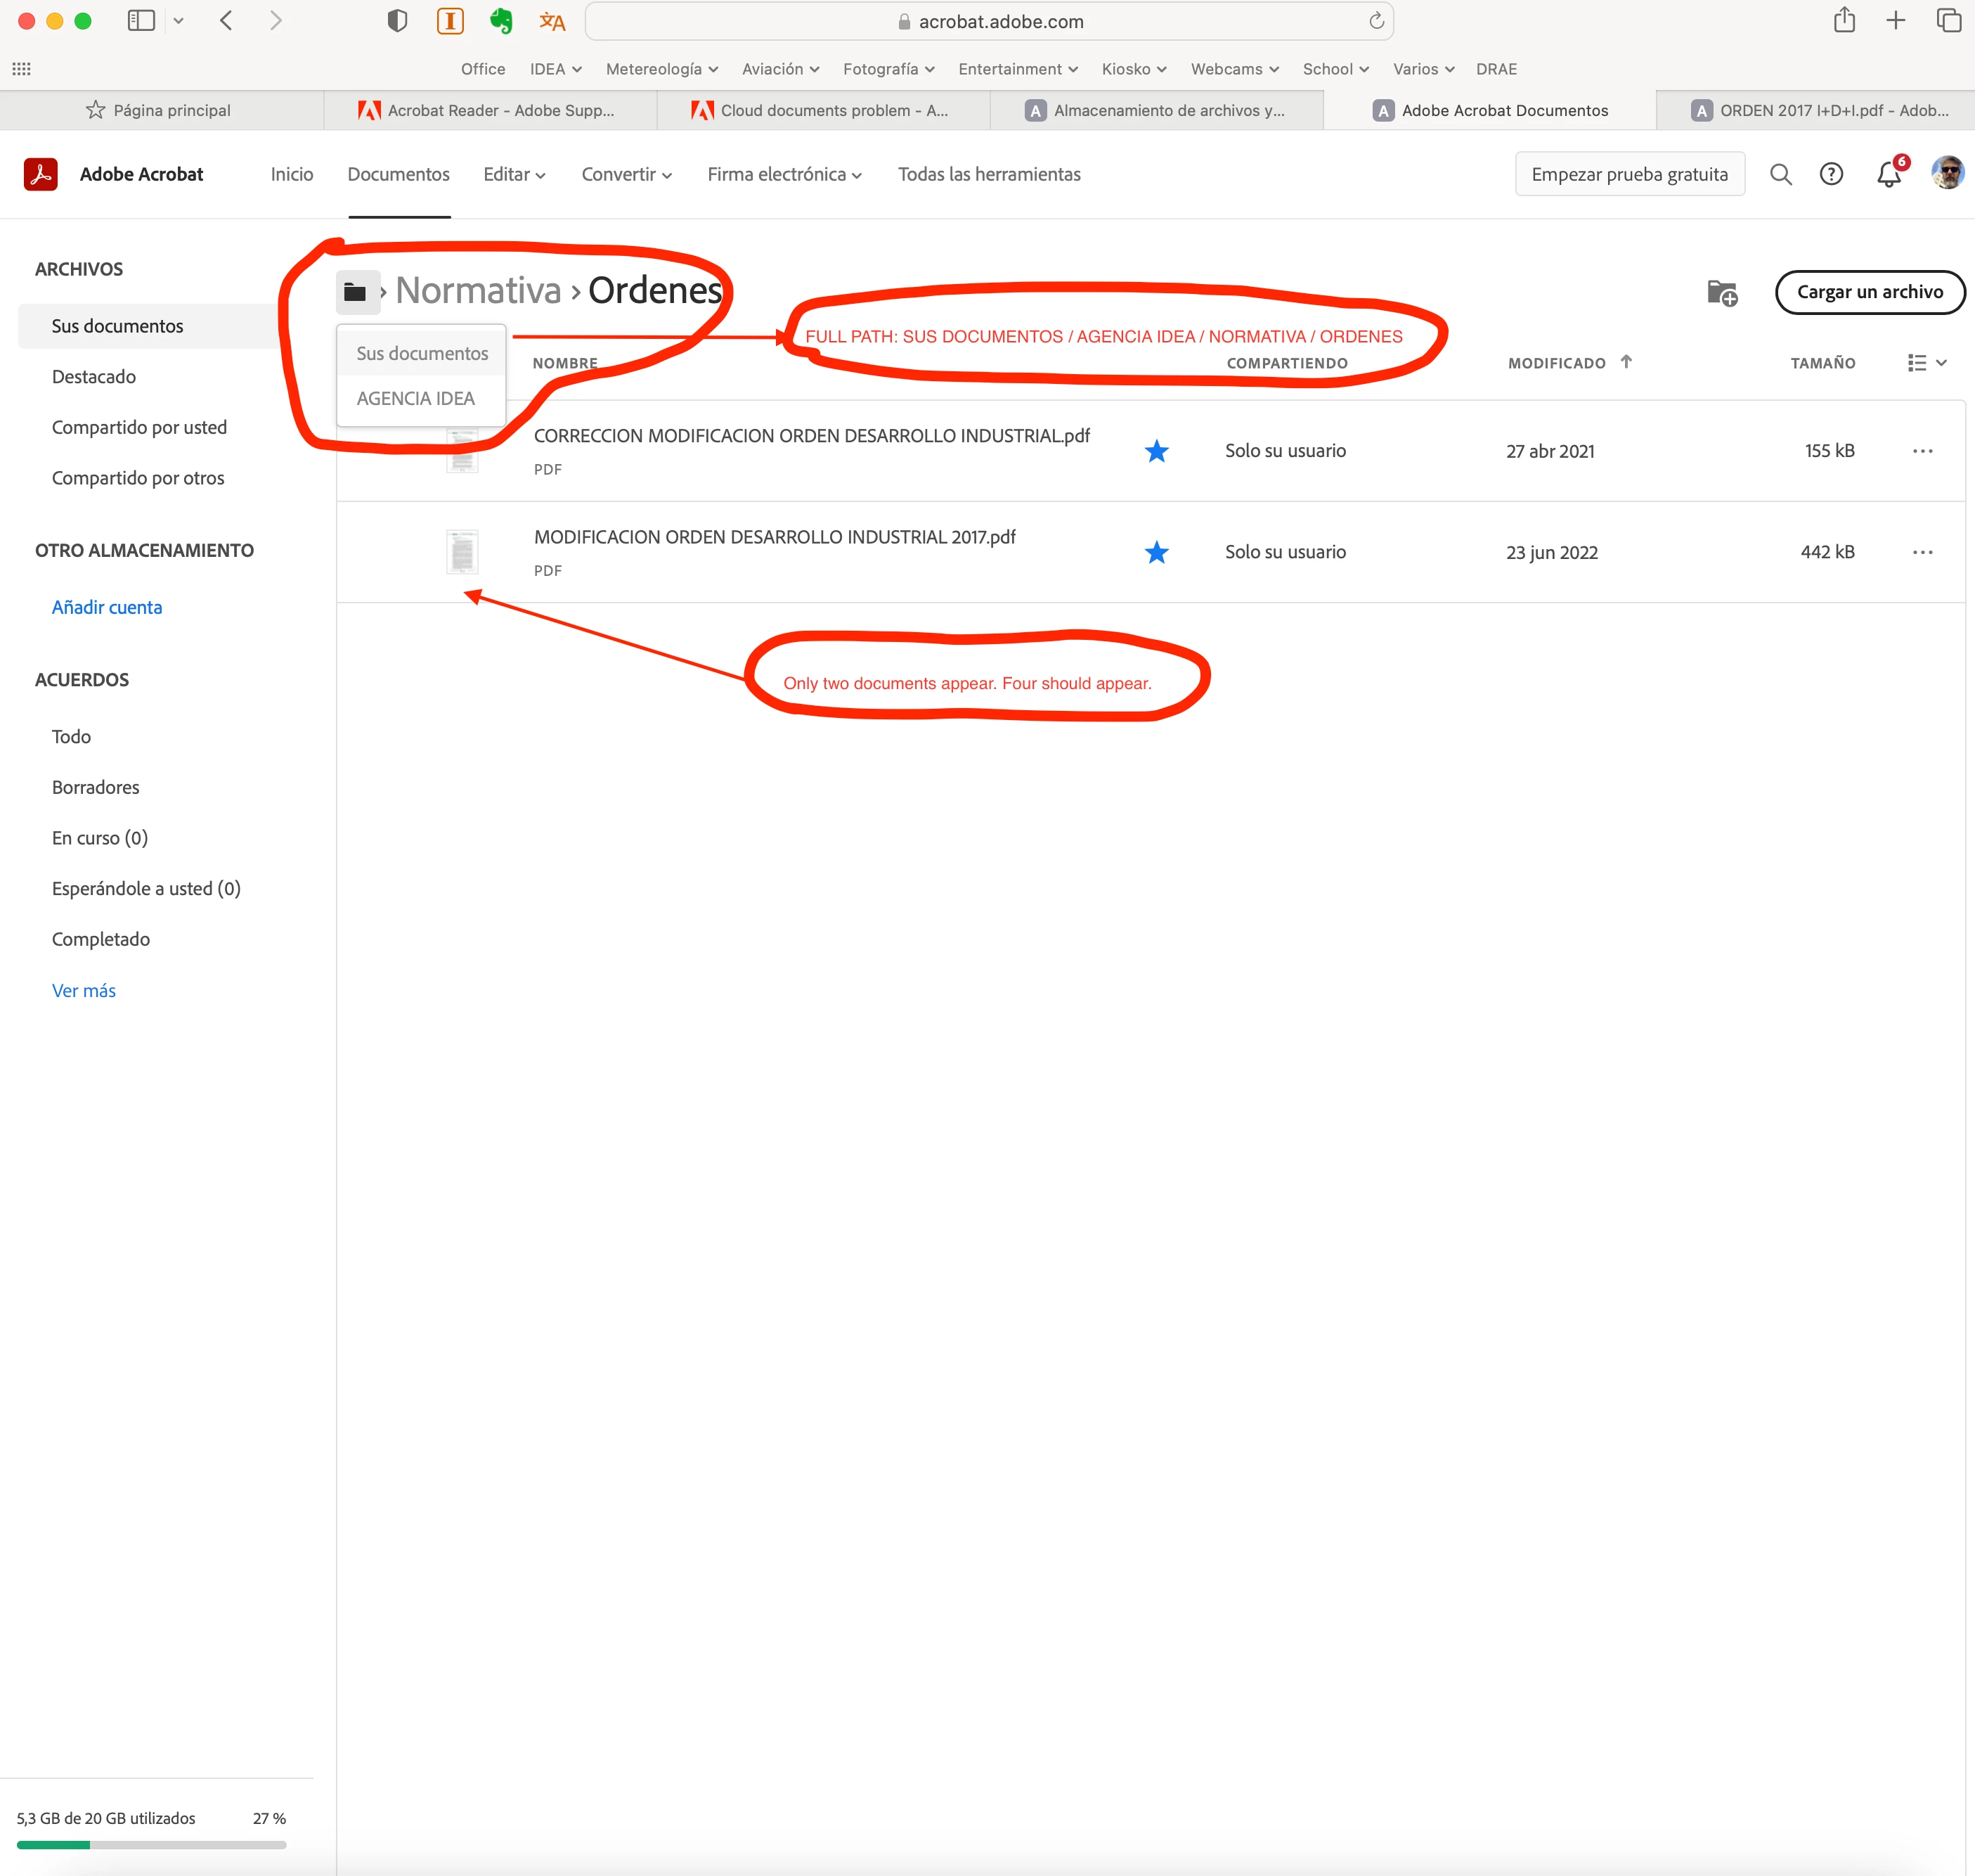
Task: Open more options for CORRECCION MODIFICACION file
Action: click(1922, 451)
